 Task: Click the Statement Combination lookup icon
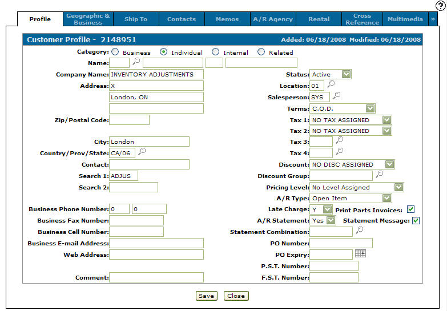pyautogui.click(x=359, y=231)
